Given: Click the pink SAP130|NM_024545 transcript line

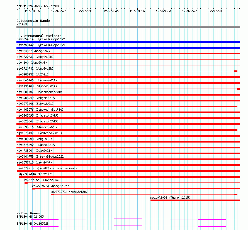Looking at the screenshot, I should coord(128,219).
